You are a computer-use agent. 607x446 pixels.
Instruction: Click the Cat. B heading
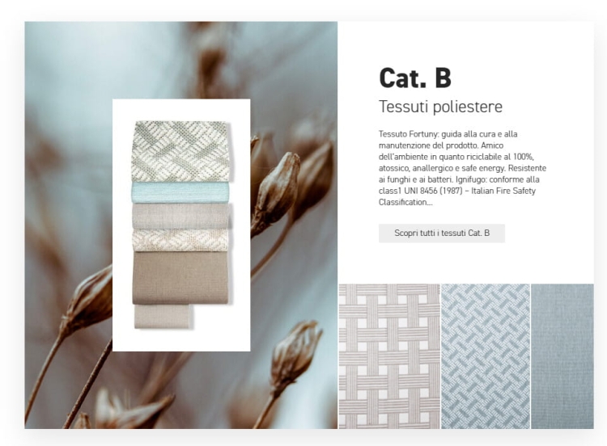coord(415,78)
